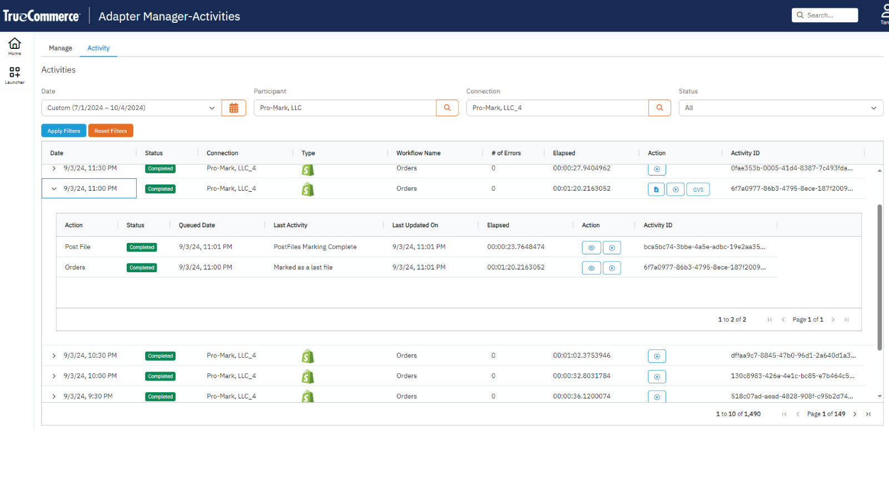Open the Home sidebar icon
889x500 pixels.
(x=14, y=46)
